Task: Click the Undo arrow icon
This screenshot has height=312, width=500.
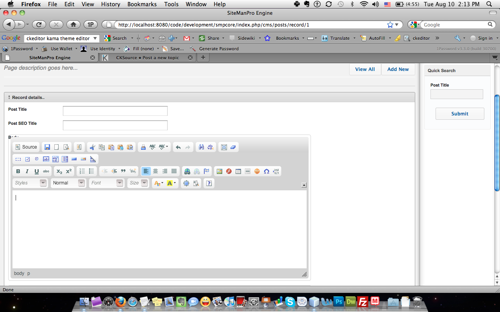Action: coord(178,147)
